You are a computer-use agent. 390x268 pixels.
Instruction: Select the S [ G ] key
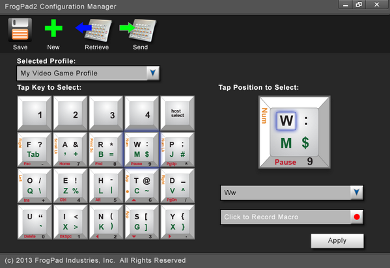coord(142,222)
